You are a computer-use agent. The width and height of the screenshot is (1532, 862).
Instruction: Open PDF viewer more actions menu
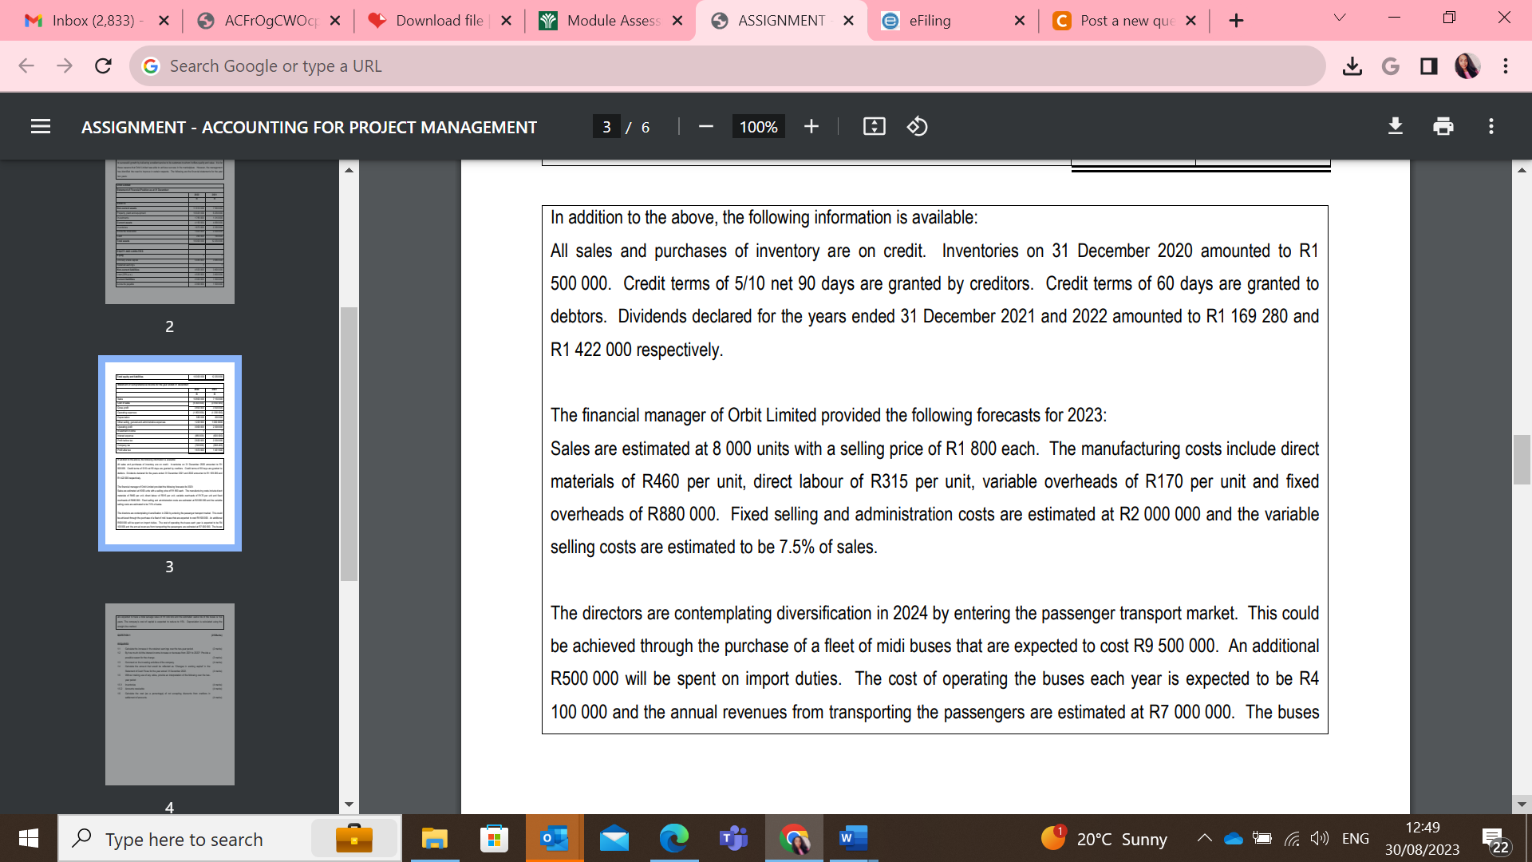[1491, 127]
